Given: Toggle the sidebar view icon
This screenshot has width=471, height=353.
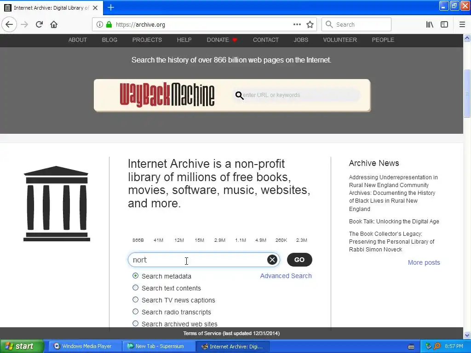Looking at the screenshot, I should tap(444, 24).
